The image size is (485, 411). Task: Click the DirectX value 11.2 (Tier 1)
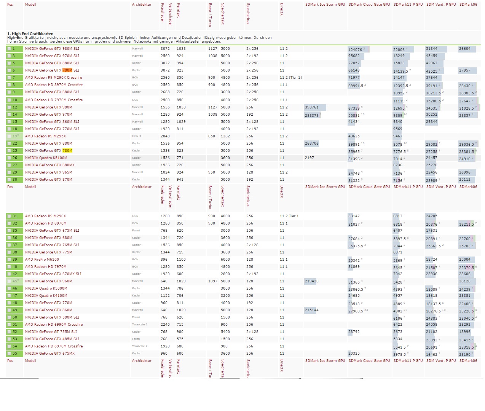(x=291, y=78)
